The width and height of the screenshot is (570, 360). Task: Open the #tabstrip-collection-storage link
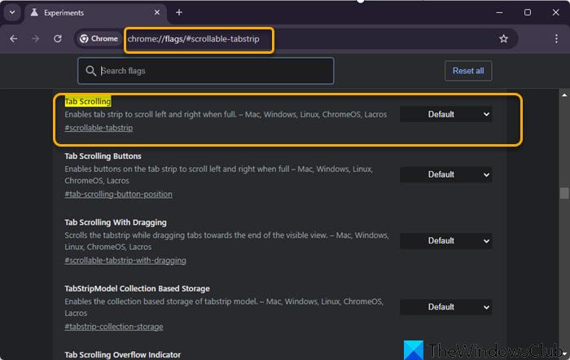(113, 327)
